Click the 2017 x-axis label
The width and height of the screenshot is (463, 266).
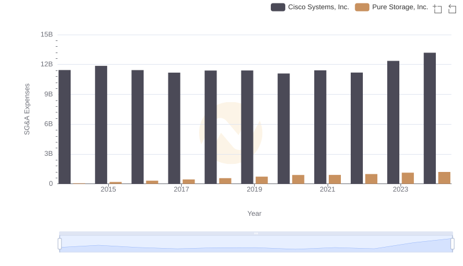(x=181, y=189)
